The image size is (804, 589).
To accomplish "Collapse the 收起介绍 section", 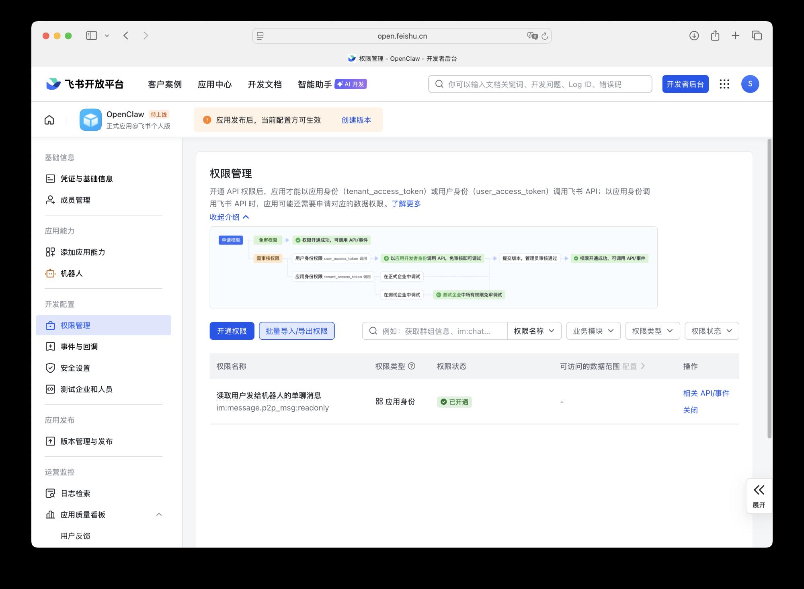I will click(x=230, y=217).
